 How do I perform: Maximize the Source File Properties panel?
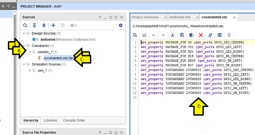click(x=111, y=133)
